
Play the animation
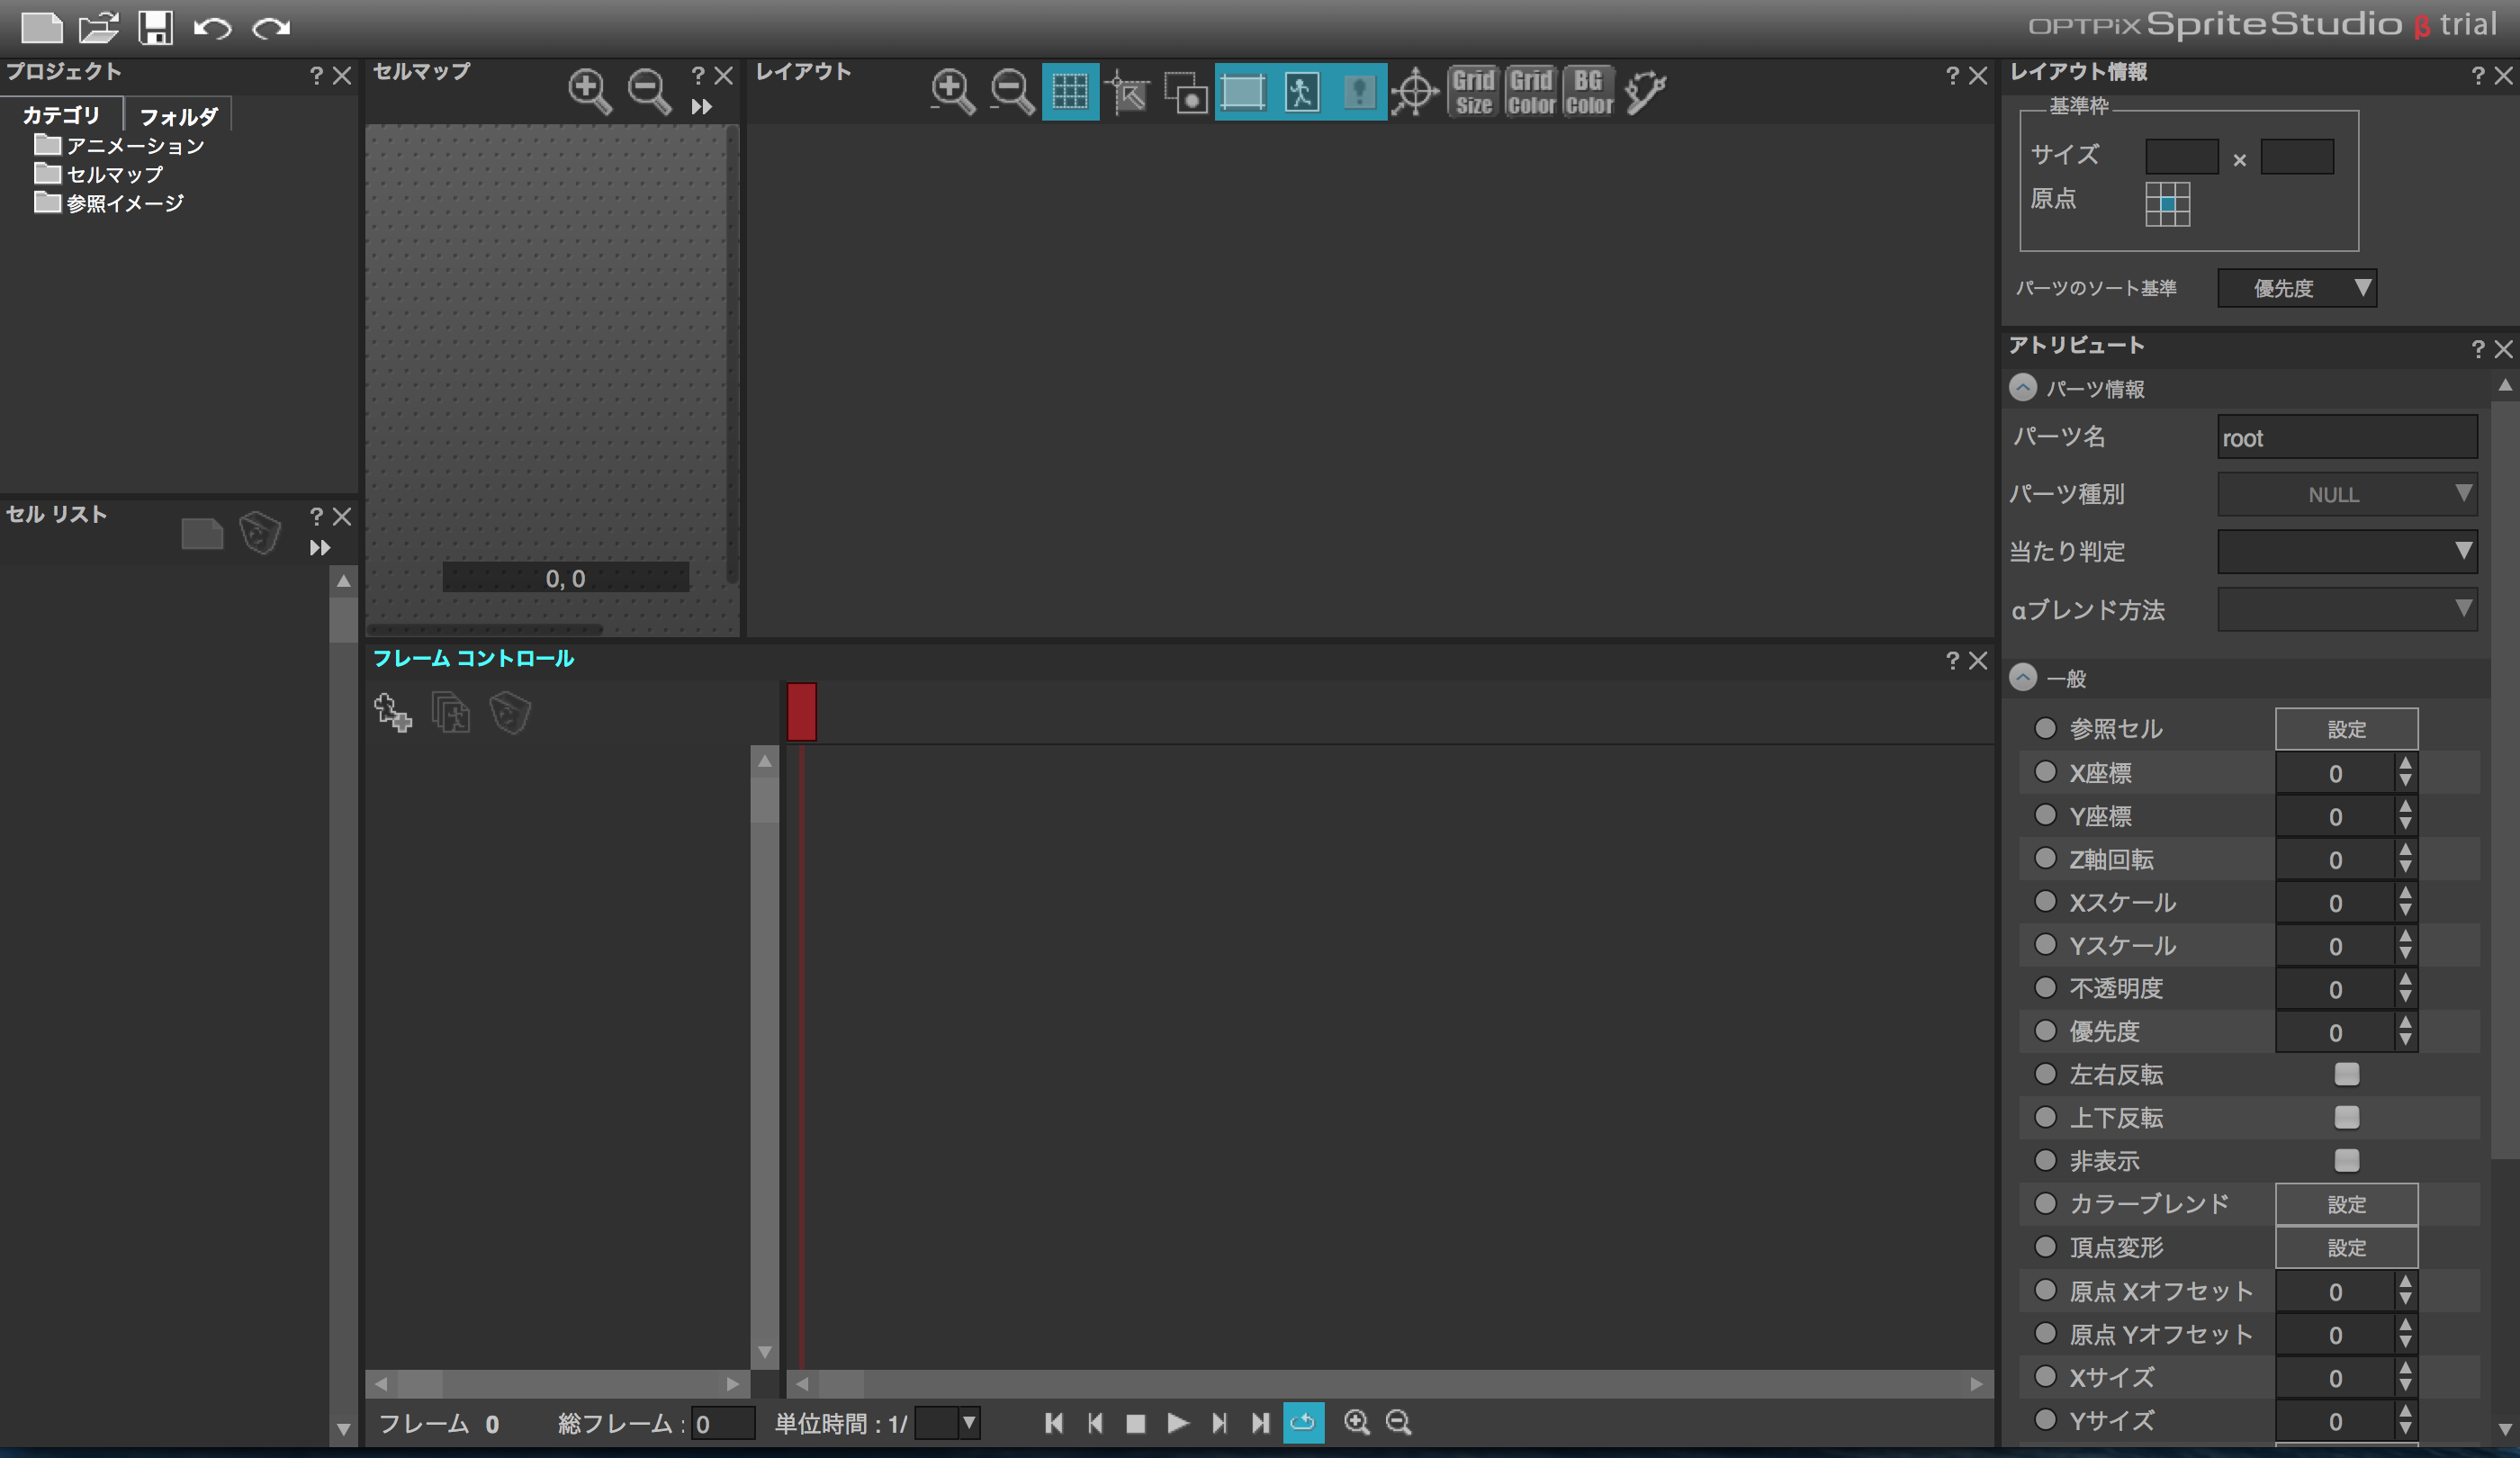(1178, 1423)
